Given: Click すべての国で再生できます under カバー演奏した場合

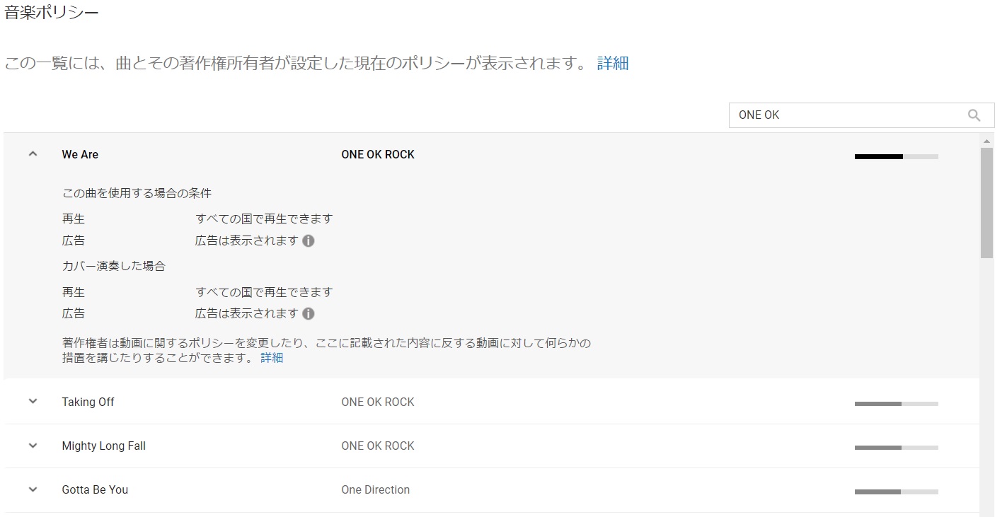Looking at the screenshot, I should [x=264, y=292].
